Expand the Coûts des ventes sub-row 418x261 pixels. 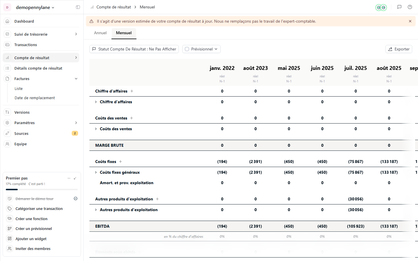tap(96, 129)
